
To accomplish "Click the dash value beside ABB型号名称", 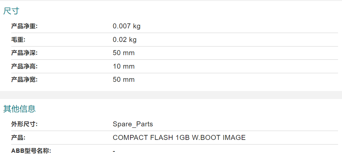I will click(x=114, y=151).
